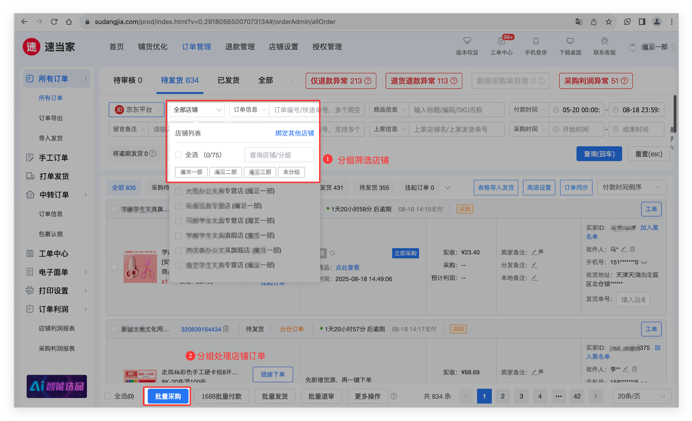Click the 查询店铺/分组 search field
The width and height of the screenshot is (692, 421).
coord(279,155)
